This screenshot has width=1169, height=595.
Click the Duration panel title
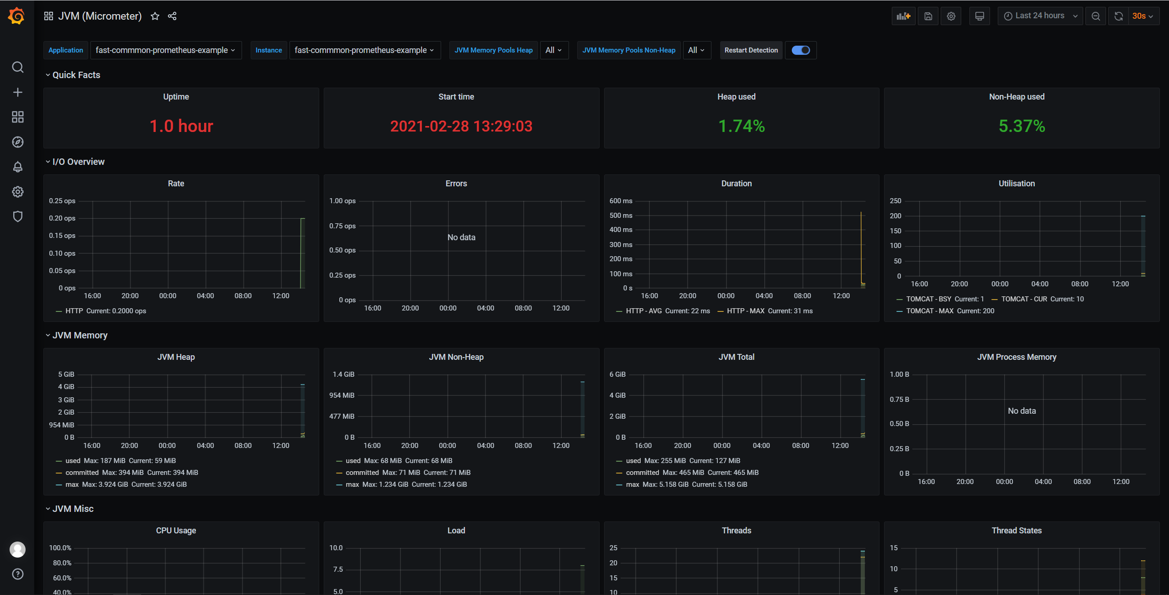(x=736, y=184)
